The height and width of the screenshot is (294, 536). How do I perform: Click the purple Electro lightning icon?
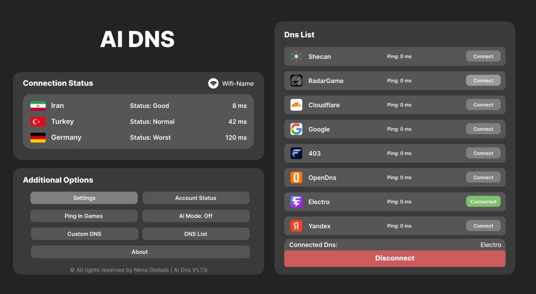point(296,202)
